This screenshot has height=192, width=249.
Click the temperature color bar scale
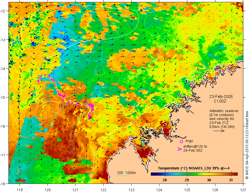[x=194, y=174]
